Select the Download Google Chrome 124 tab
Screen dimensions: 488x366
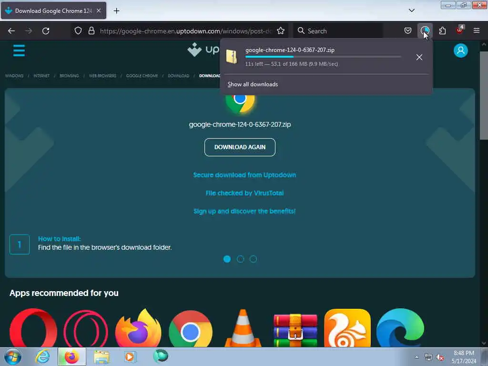click(53, 10)
